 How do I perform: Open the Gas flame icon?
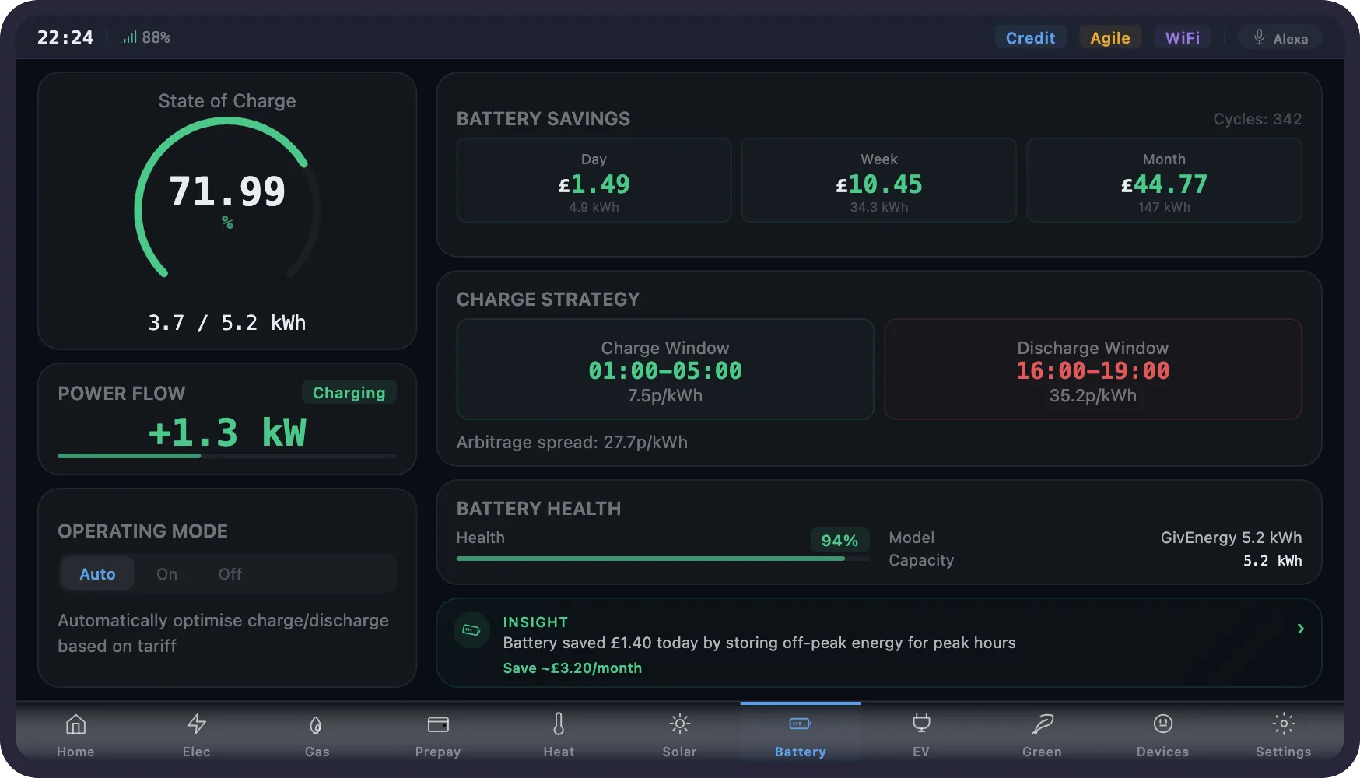[317, 732]
